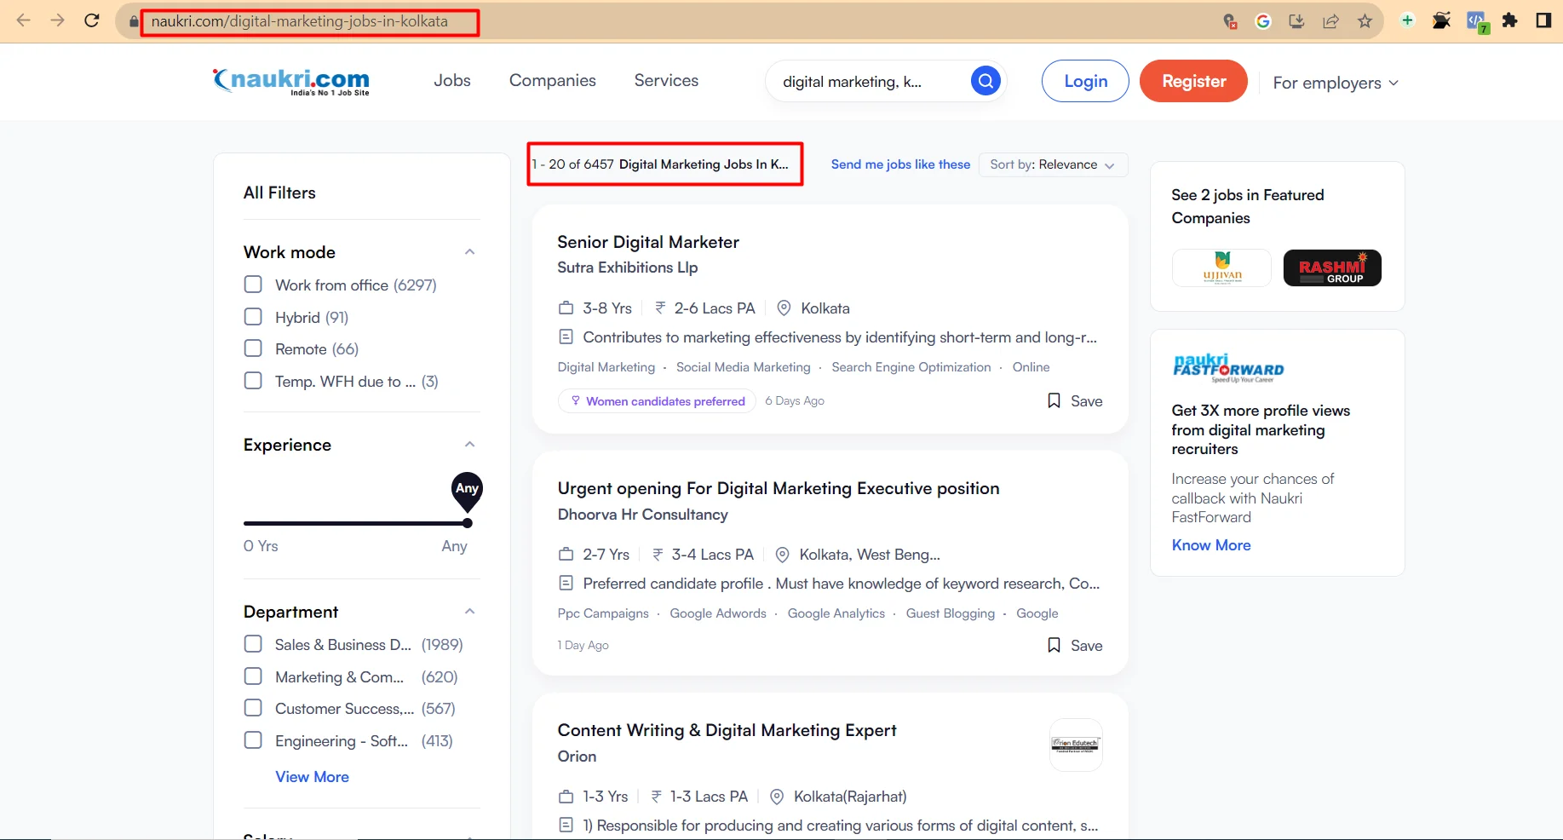This screenshot has height=840, width=1563.
Task: Open Content Writing & Digital Marketing Expert
Action: [727, 730]
